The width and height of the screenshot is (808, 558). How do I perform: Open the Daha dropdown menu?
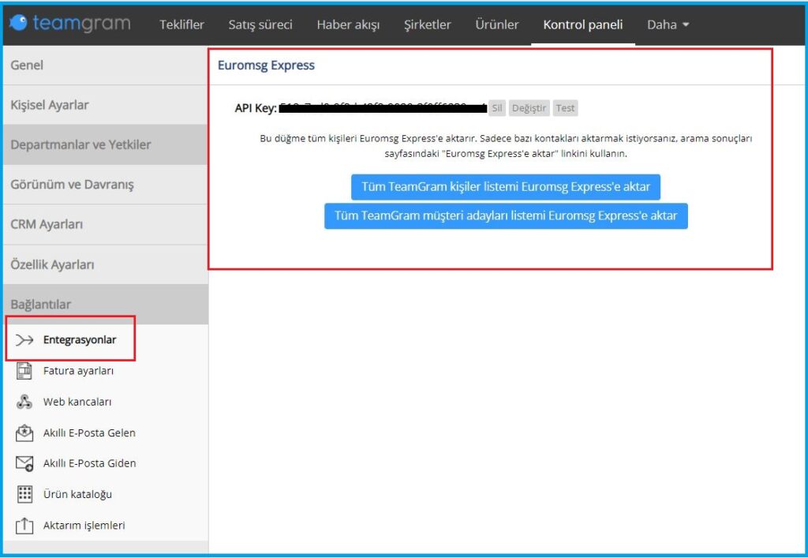pos(668,24)
